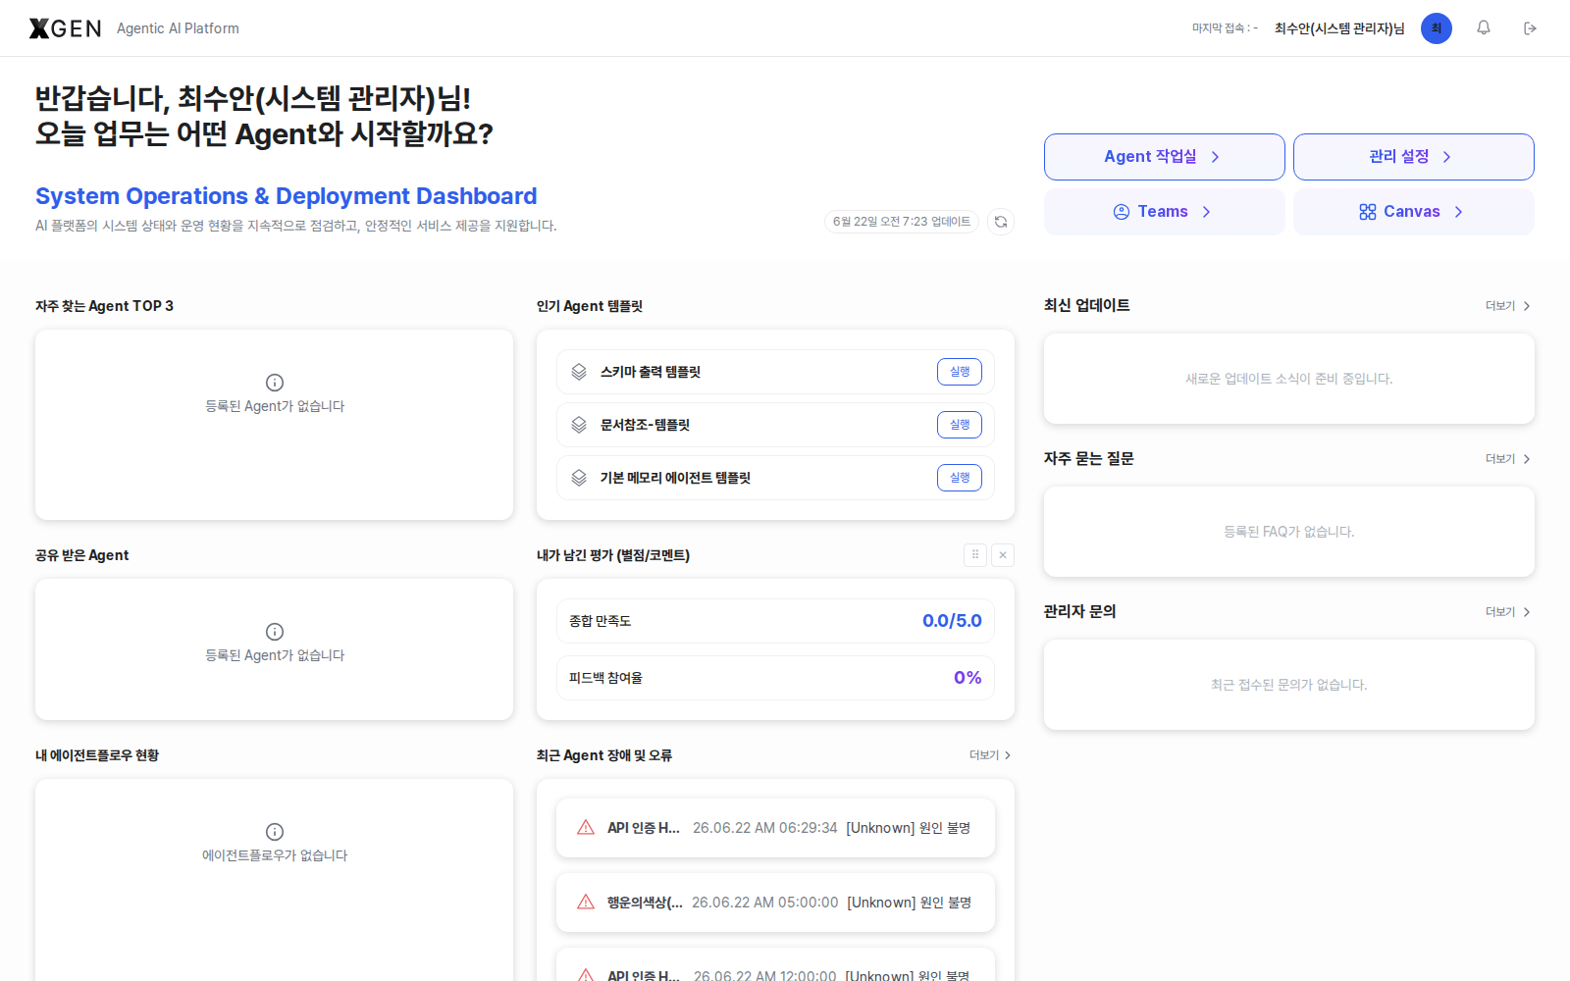The image size is (1570, 981).
Task: Click the Agent 작업실 chevron
Action: click(1215, 157)
